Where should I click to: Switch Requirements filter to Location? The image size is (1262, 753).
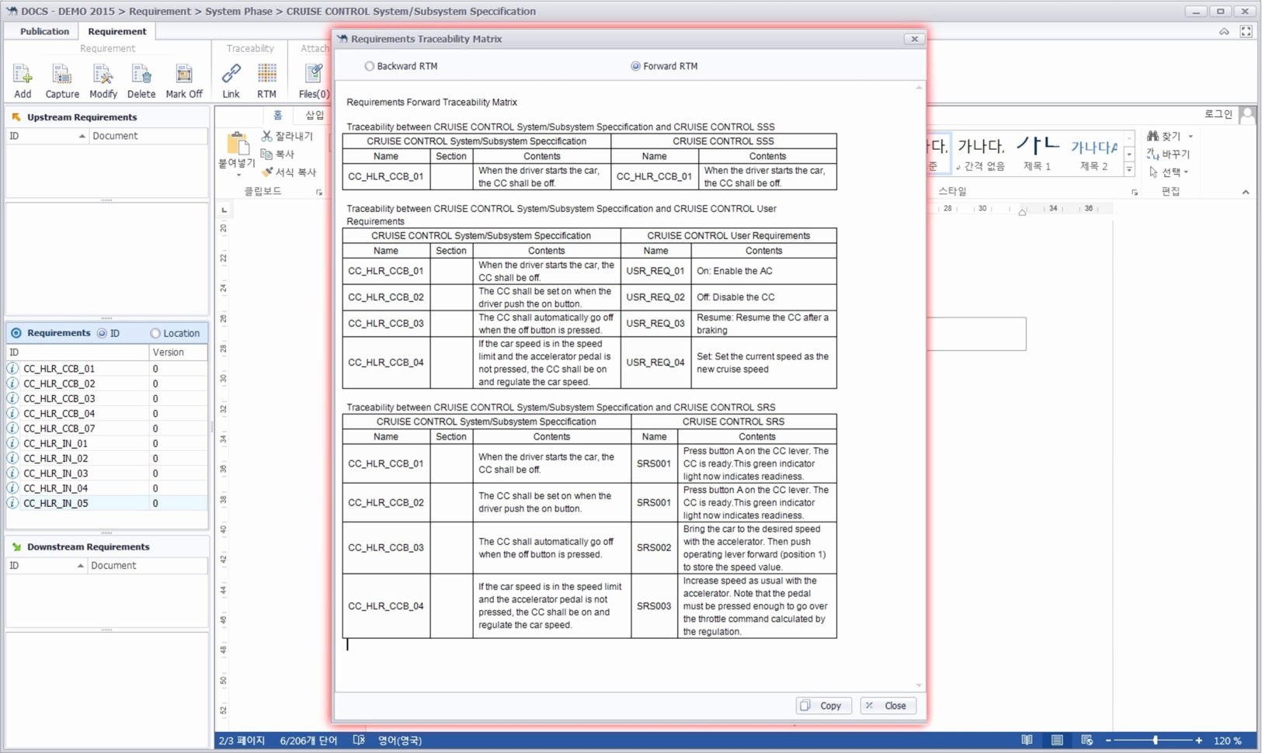156,332
